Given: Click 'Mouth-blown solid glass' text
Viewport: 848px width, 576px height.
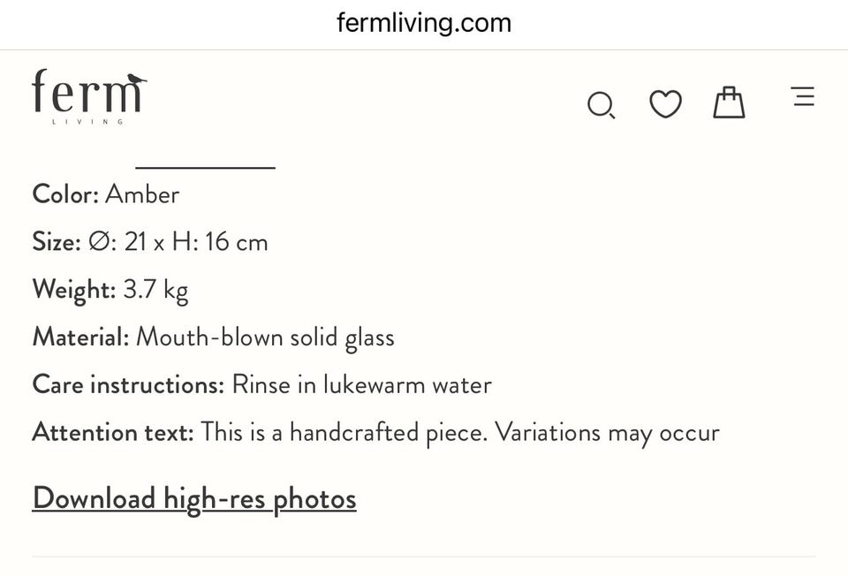Looking at the screenshot, I should pos(265,337).
